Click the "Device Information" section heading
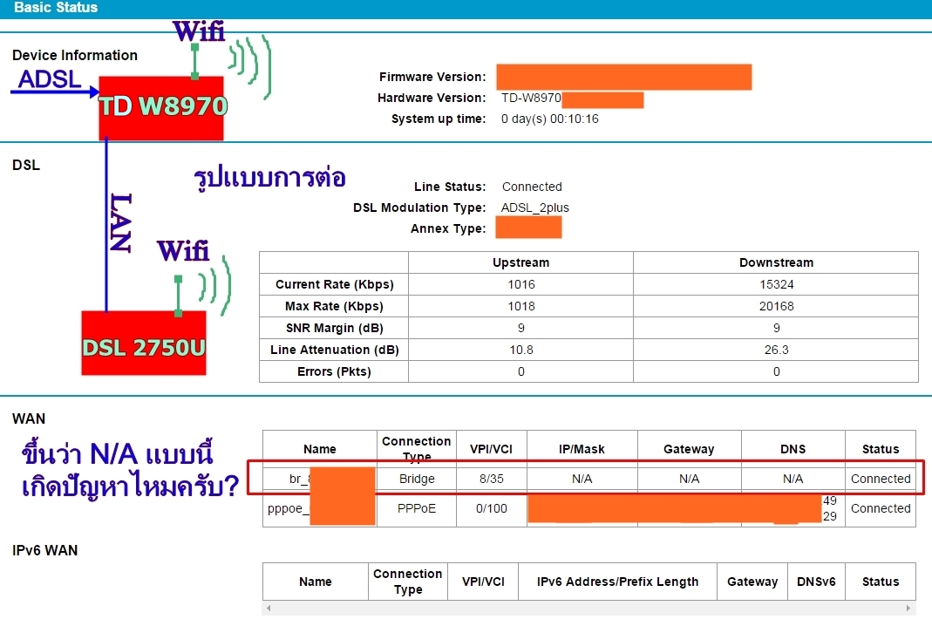 point(75,55)
